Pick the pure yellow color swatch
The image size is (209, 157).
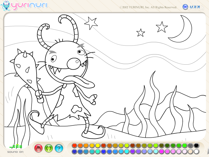[x=98, y=145]
